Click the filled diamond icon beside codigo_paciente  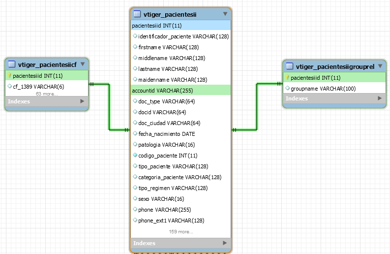click(x=135, y=155)
